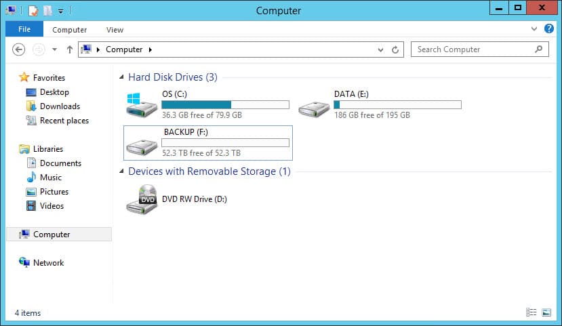Switch to Details view in status bar
Image resolution: width=562 pixels, height=326 pixels.
[531, 312]
